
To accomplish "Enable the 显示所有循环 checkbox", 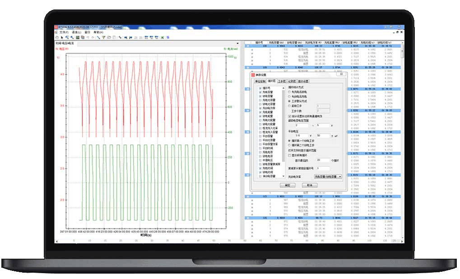I will [x=289, y=155].
